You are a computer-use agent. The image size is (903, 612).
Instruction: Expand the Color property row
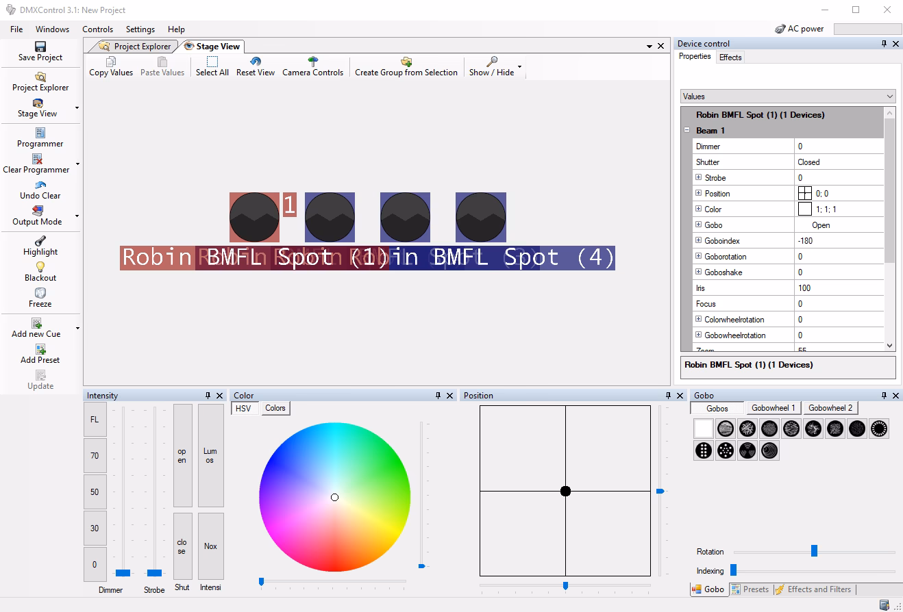point(698,209)
